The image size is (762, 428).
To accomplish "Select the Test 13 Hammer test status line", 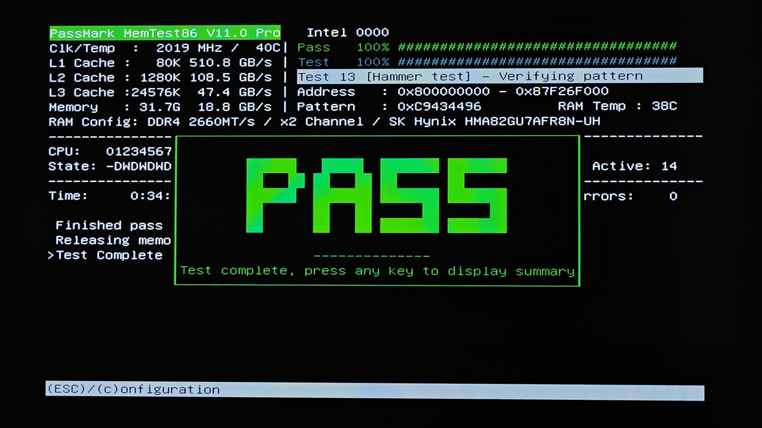I will 470,76.
